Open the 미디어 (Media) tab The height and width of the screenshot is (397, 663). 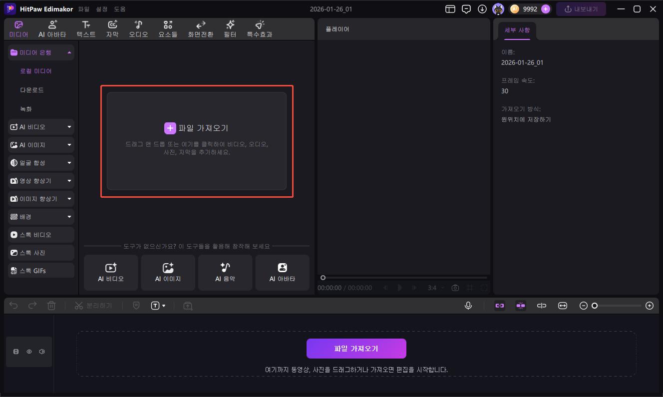tap(18, 29)
